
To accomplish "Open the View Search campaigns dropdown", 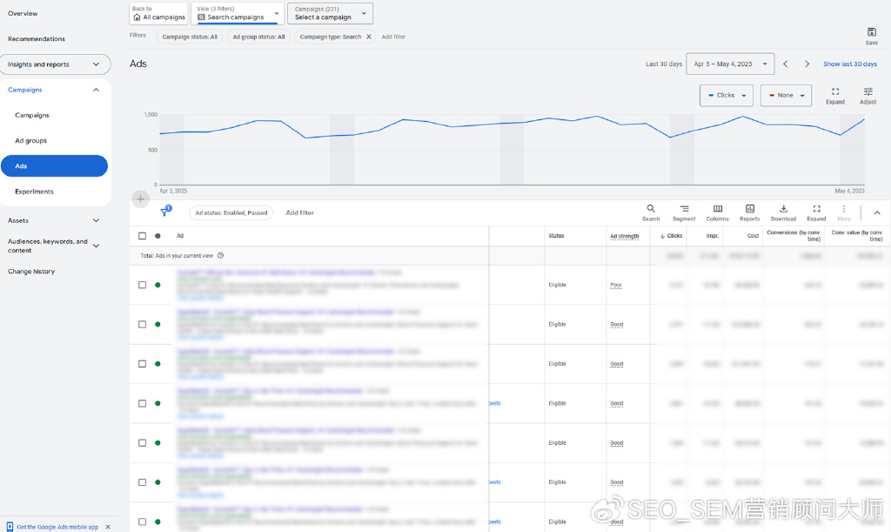I will 238,14.
